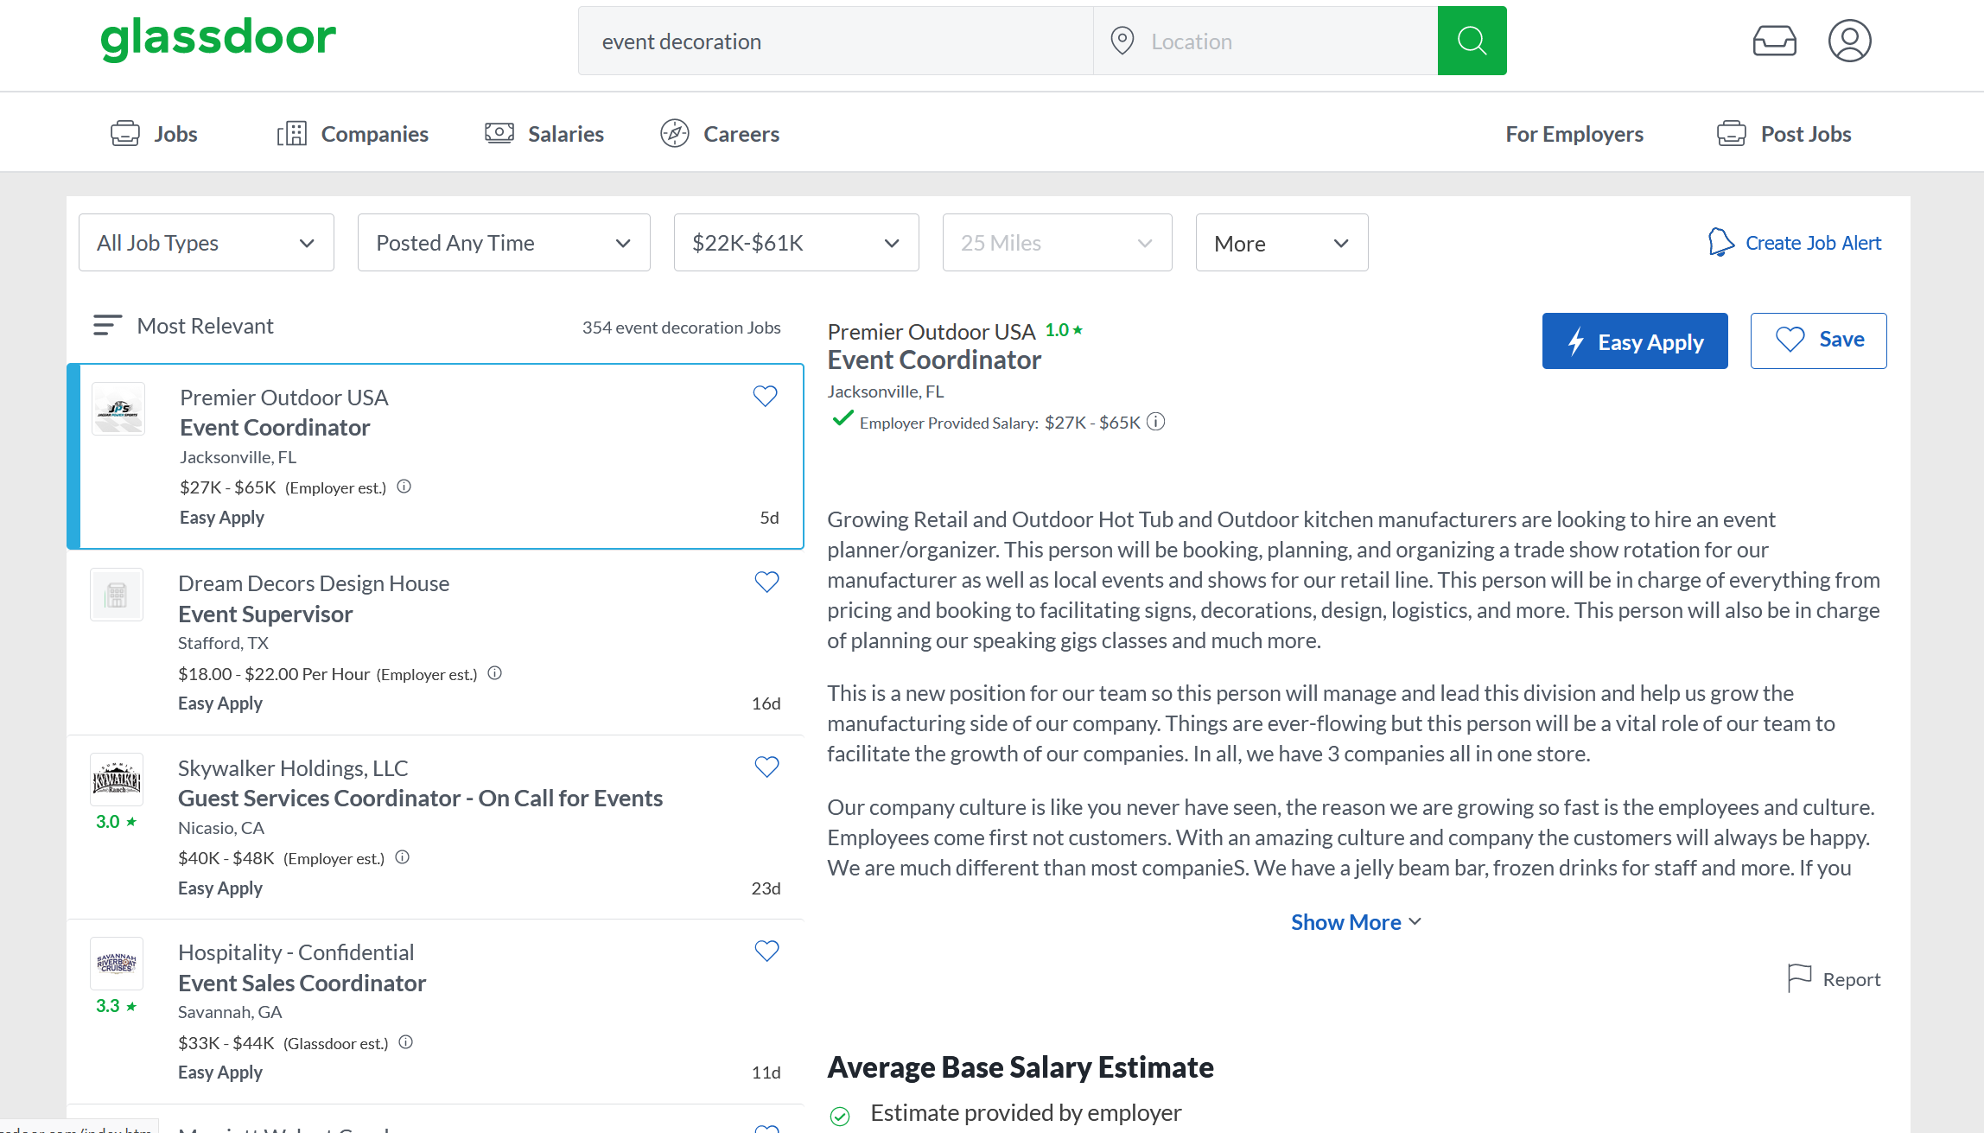
Task: Open the All Job Types dropdown
Action: point(206,243)
